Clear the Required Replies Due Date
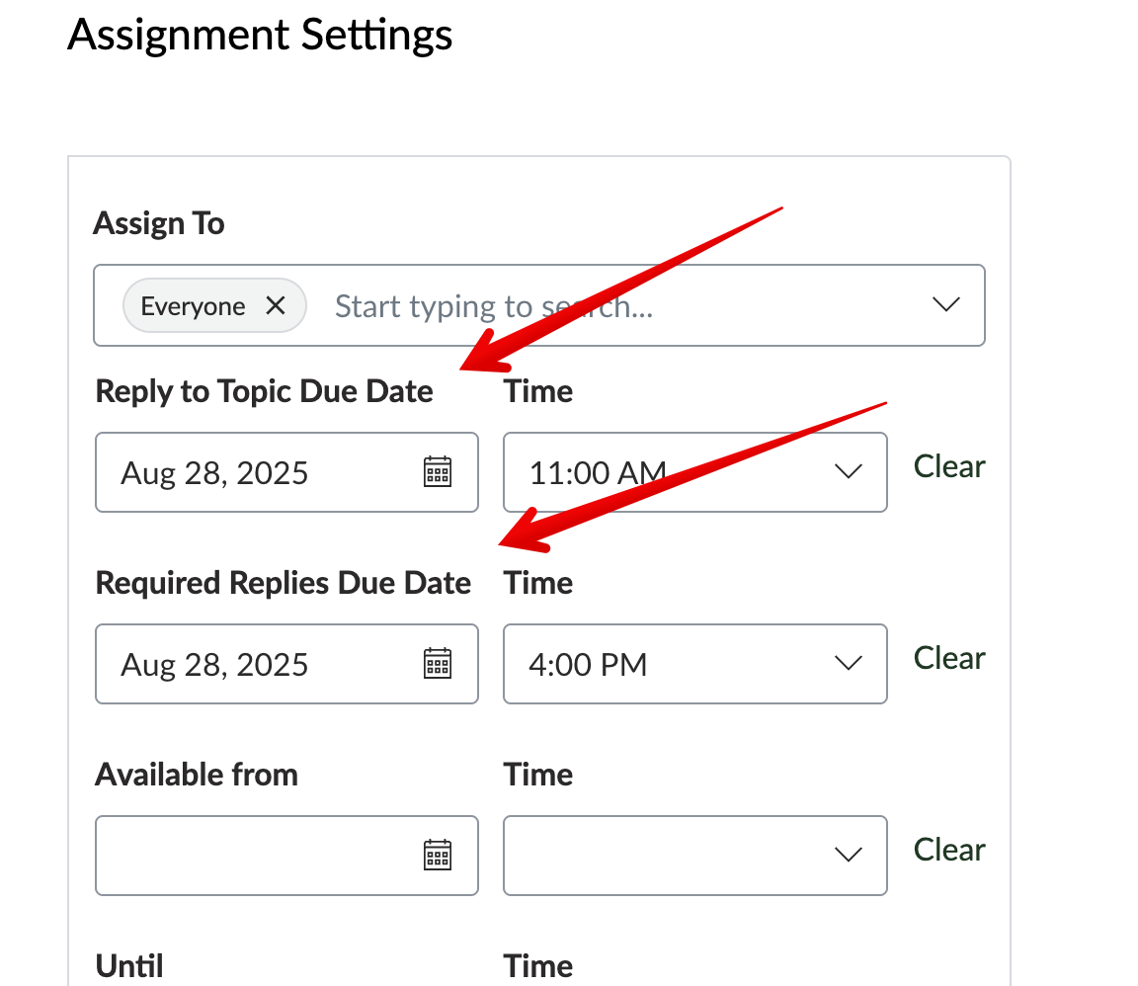 pos(949,658)
